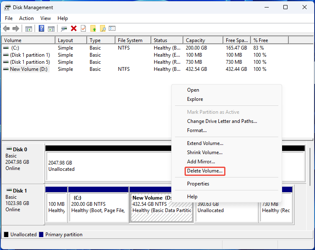315x250 pixels.
Task: Select the 390.63 GB Unallocated block
Action: pos(227,212)
